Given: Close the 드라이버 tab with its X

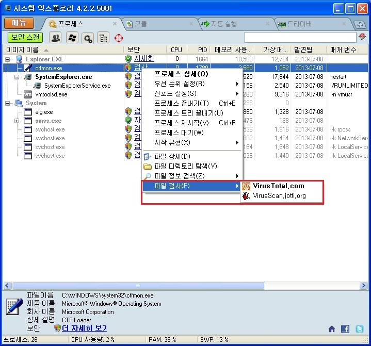Looking at the screenshot, I should click(x=344, y=23).
